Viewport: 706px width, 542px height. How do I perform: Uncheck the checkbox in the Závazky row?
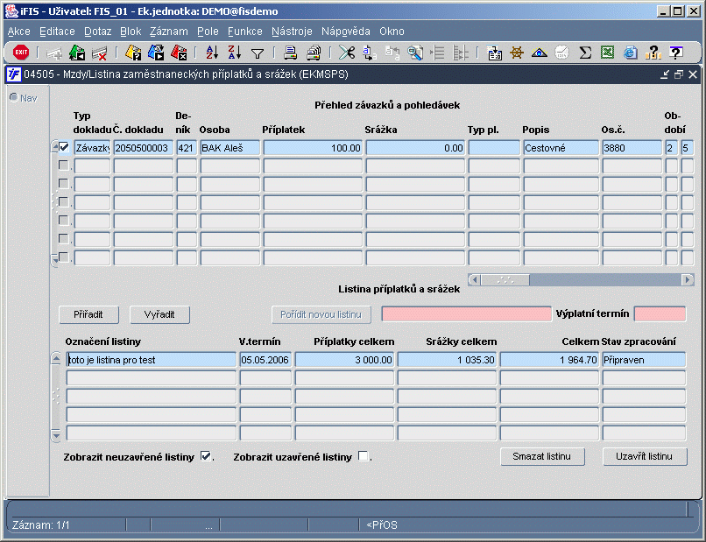click(64, 147)
